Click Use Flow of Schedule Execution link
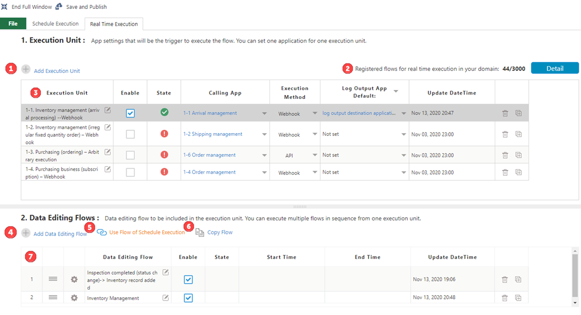 click(147, 233)
